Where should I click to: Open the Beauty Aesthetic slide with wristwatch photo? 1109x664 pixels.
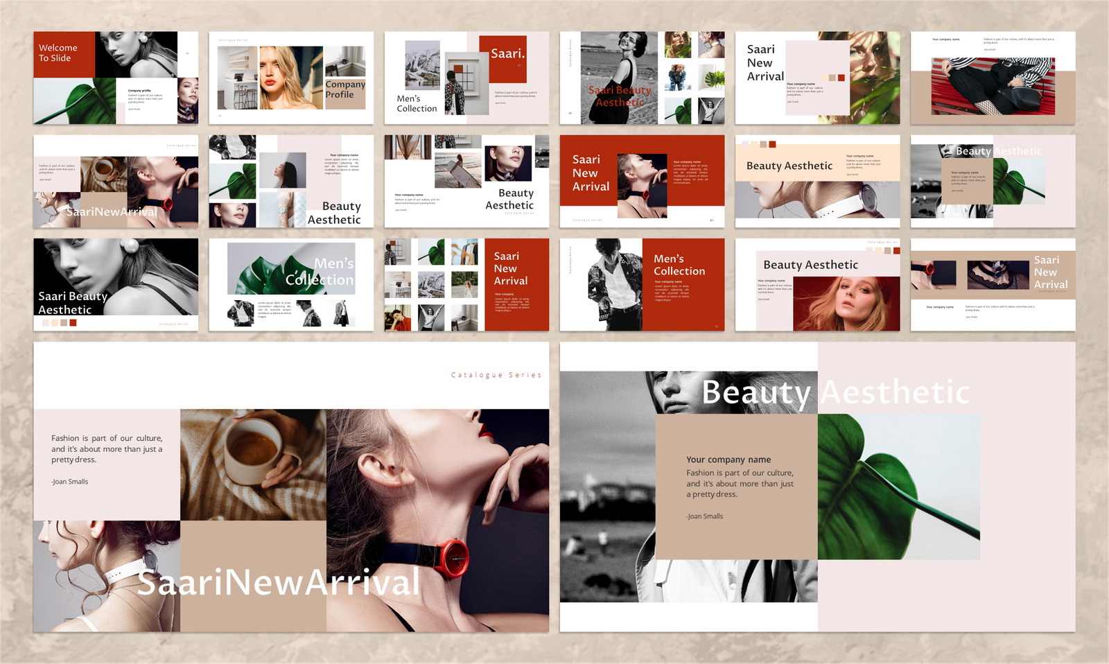pyautogui.click(x=290, y=182)
